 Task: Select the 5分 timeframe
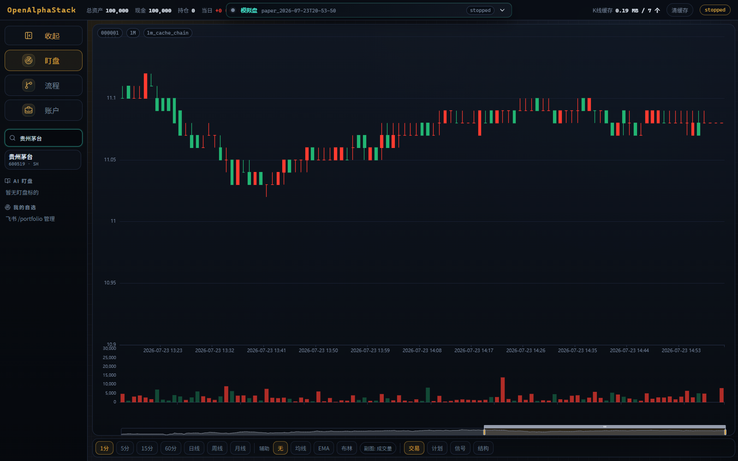point(125,448)
